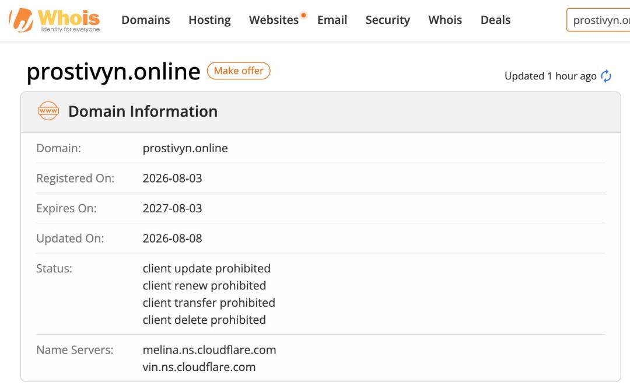Click the Whois logo in the header
Image resolution: width=630 pixels, height=392 pixels.
pyautogui.click(x=55, y=20)
